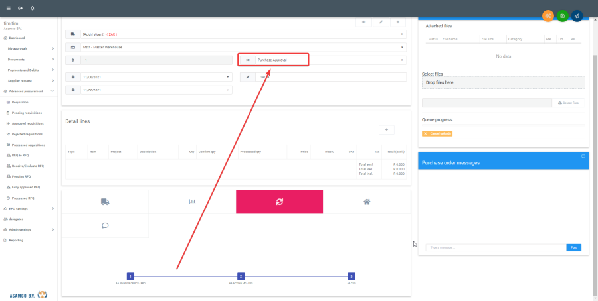The height and width of the screenshot is (301, 598).
Task: Open the Purchase Approval dropdown
Action: click(x=402, y=60)
